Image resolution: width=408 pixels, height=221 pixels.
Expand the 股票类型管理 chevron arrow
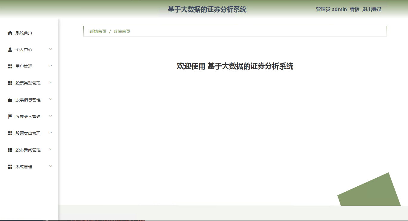coord(51,82)
